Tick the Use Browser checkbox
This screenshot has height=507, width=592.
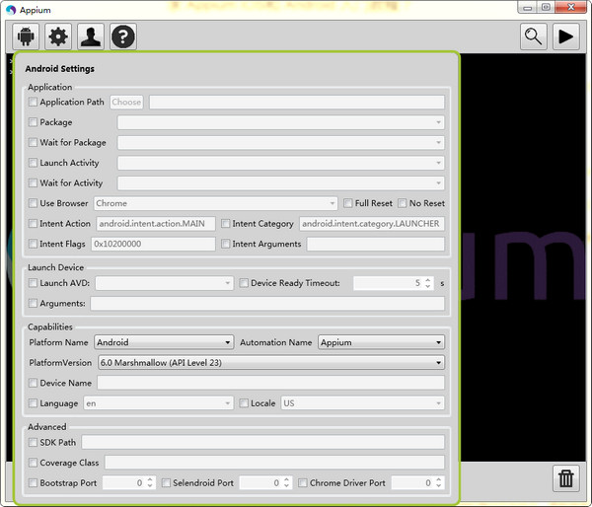[34, 203]
